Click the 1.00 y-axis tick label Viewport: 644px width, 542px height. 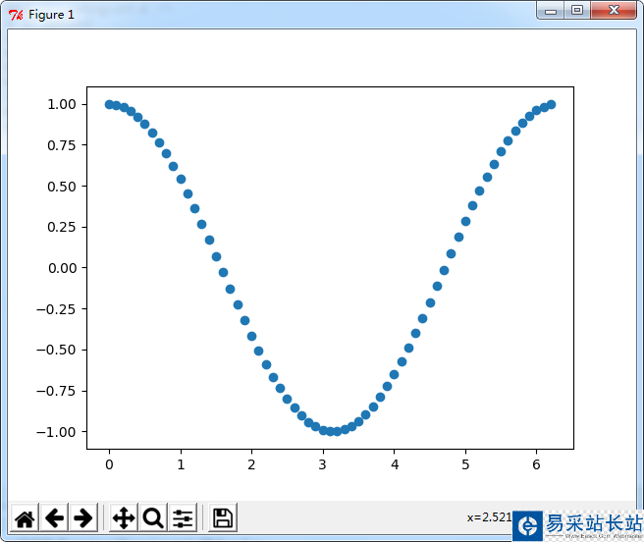point(62,104)
